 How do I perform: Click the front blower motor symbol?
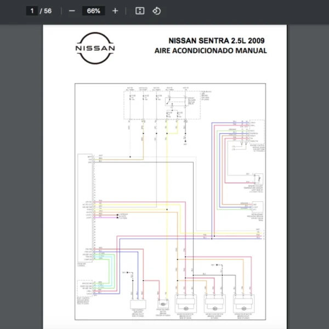pyautogui.click(x=164, y=304)
